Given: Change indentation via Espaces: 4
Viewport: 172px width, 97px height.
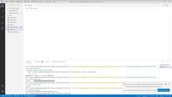Looking at the screenshot, I should [x=145, y=96].
